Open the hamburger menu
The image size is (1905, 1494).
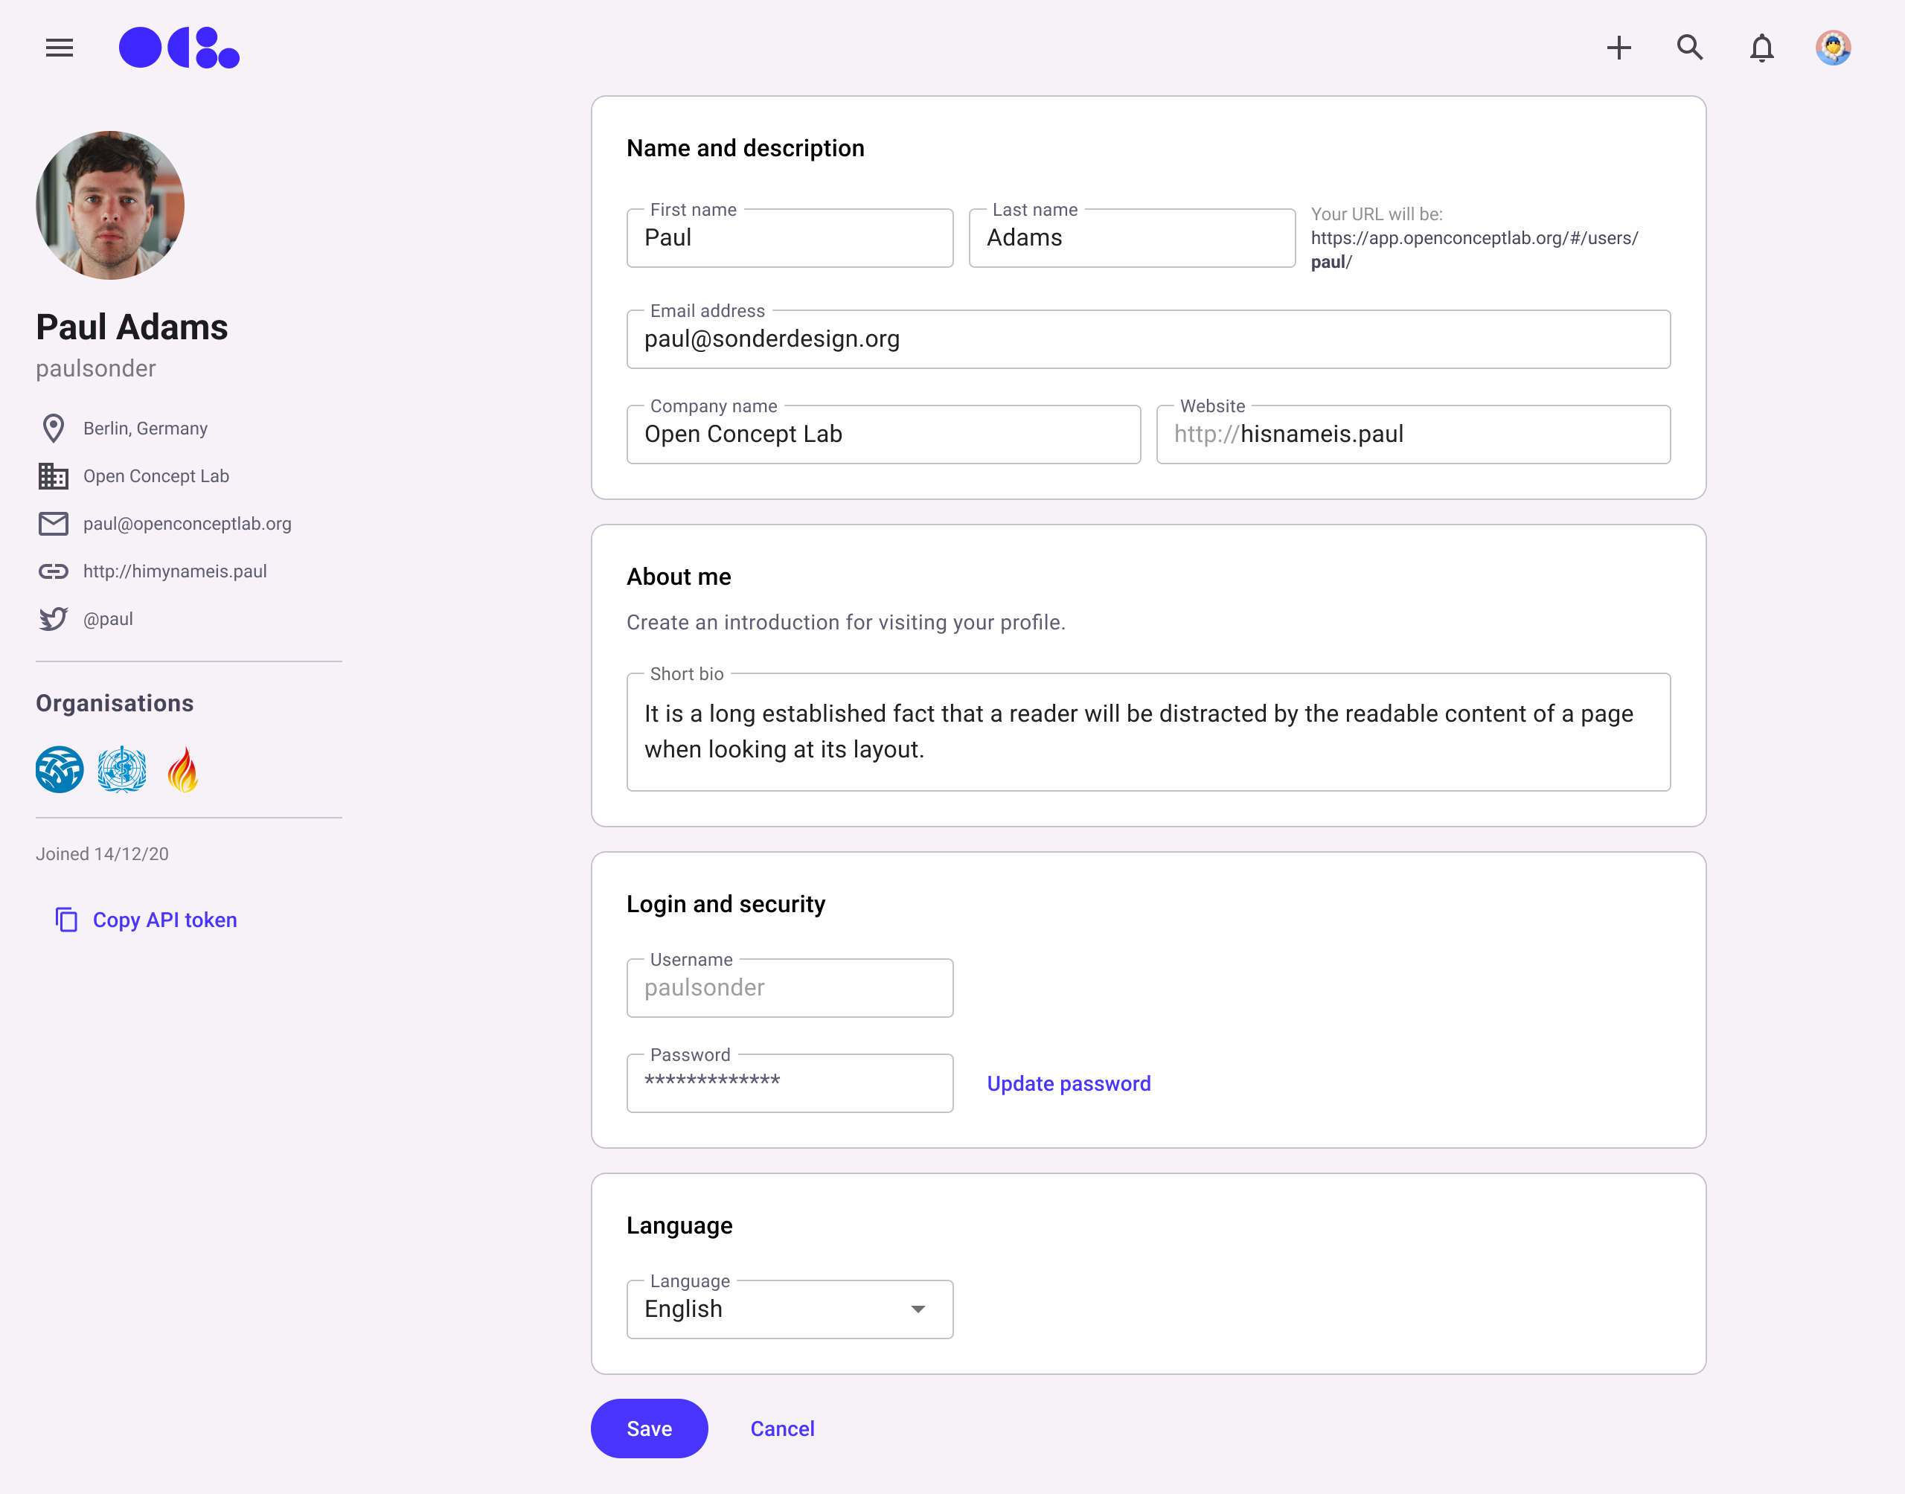60,47
